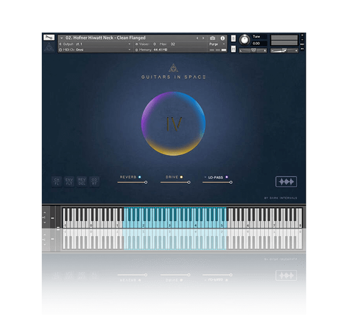Go to previous preset arrow
The width and height of the screenshot is (348, 315).
pyautogui.click(x=197, y=38)
